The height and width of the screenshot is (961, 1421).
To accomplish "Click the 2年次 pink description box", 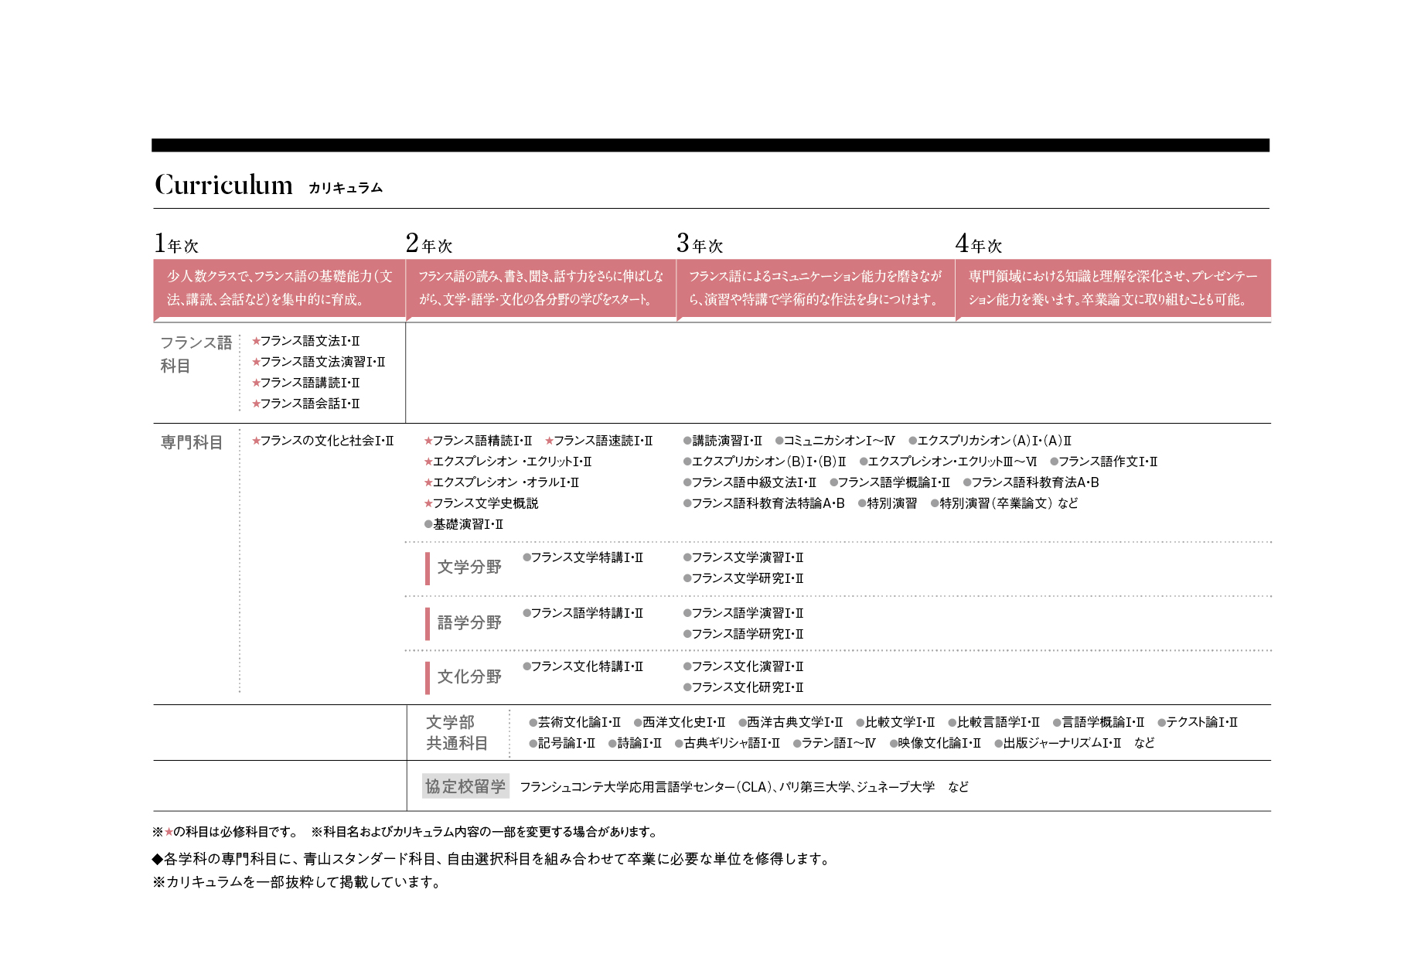I will [541, 288].
